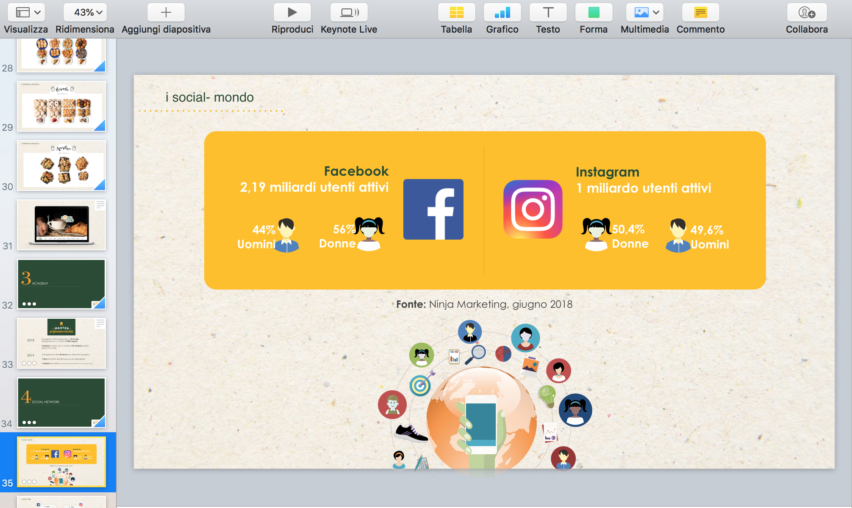The height and width of the screenshot is (508, 852).
Task: Insert a table with the Tabella button
Action: pyautogui.click(x=456, y=12)
